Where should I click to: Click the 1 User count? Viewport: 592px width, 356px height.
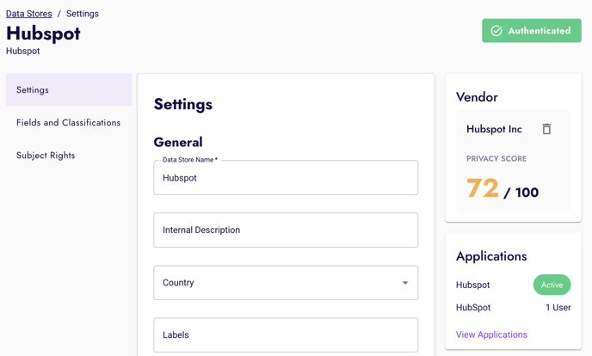(558, 307)
